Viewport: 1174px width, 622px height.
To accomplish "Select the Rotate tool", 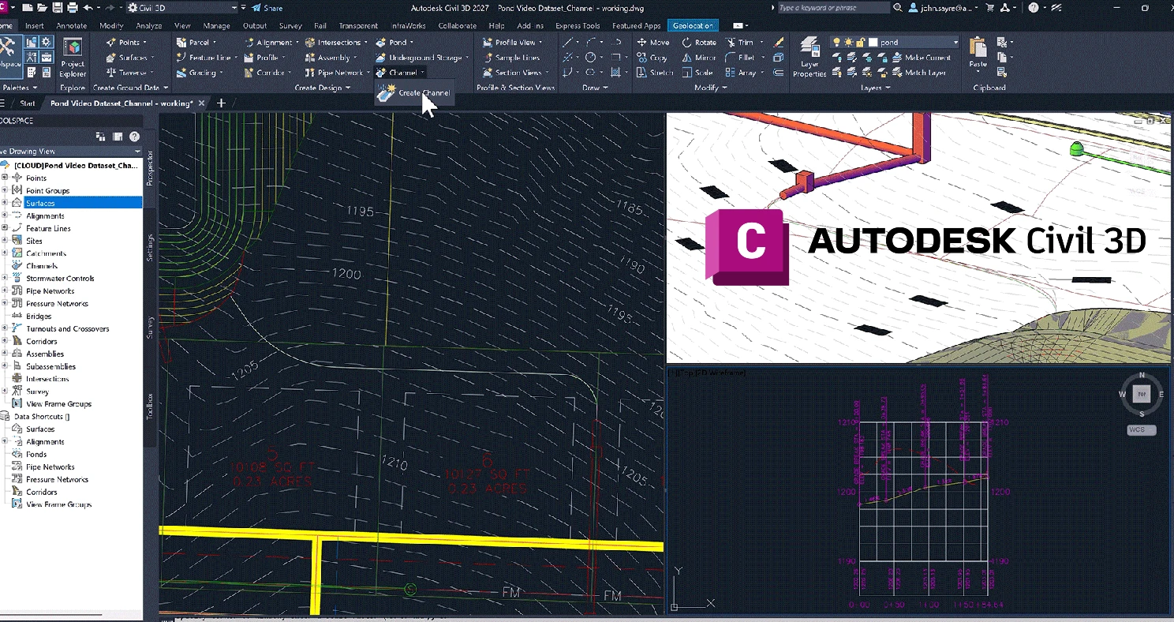I will click(x=700, y=43).
